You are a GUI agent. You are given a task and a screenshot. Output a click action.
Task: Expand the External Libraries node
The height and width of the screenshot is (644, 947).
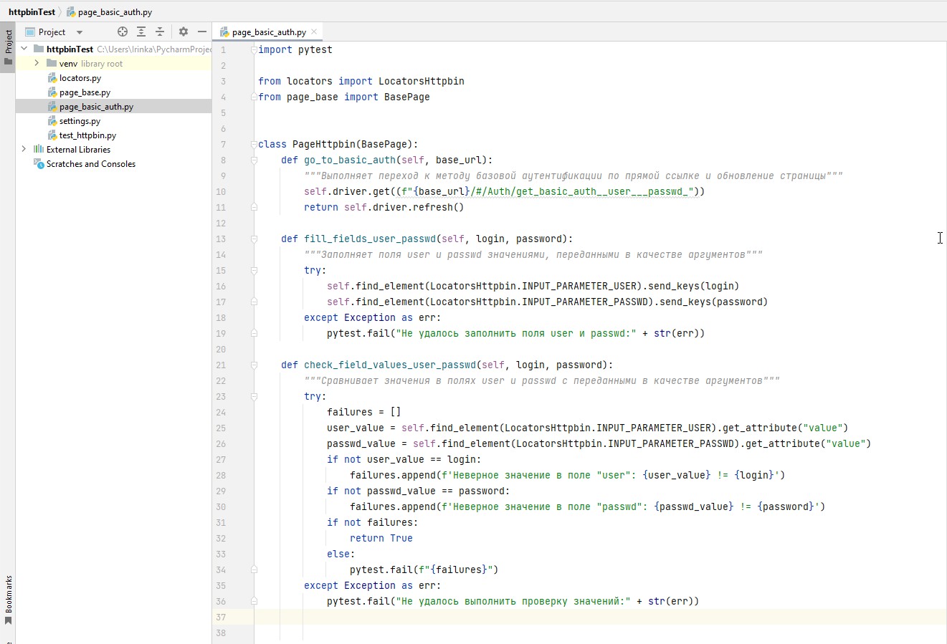click(x=24, y=149)
